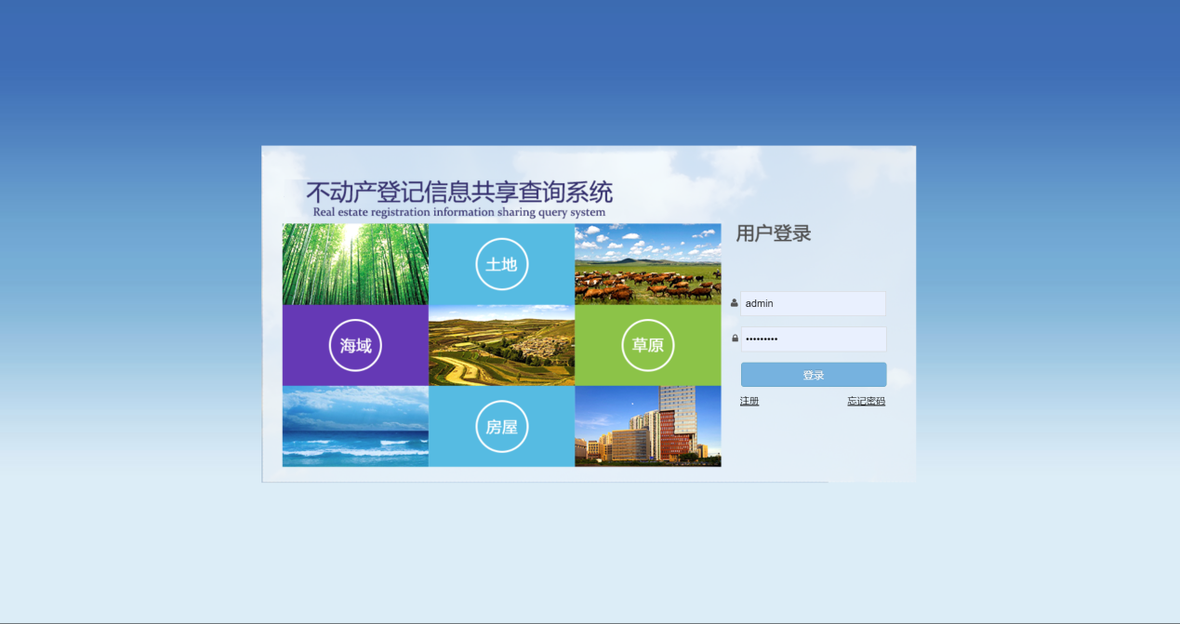Screen dimensions: 1180x624
Task: Select the 海域 circle icon
Action: point(356,345)
